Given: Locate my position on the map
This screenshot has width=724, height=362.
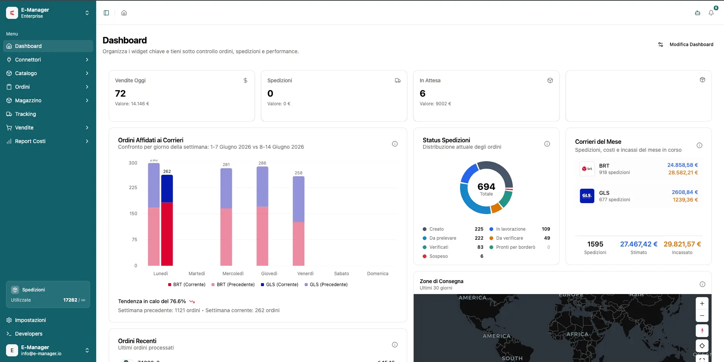Looking at the screenshot, I should point(702,346).
